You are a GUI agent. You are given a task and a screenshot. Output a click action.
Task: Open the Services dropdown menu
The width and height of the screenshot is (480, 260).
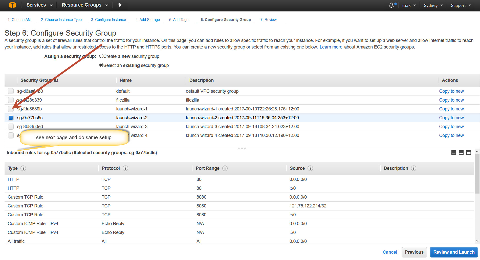point(39,5)
